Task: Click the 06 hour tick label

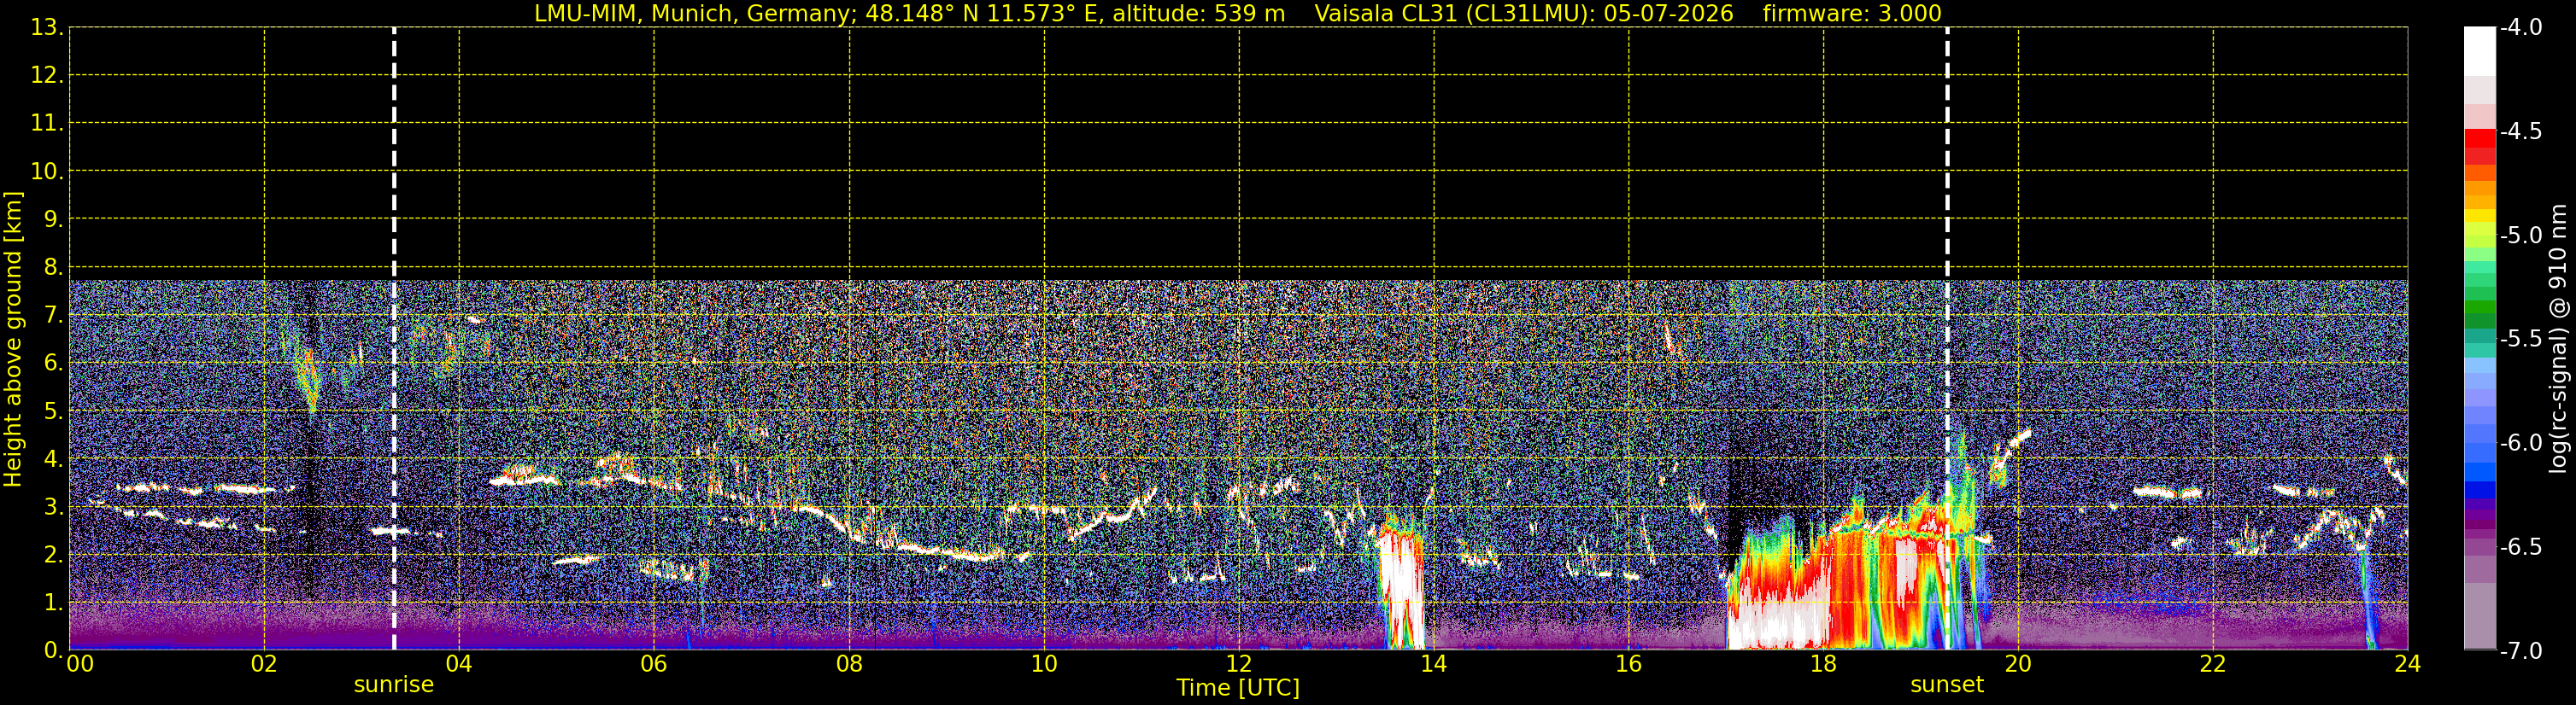Action: coord(654,664)
